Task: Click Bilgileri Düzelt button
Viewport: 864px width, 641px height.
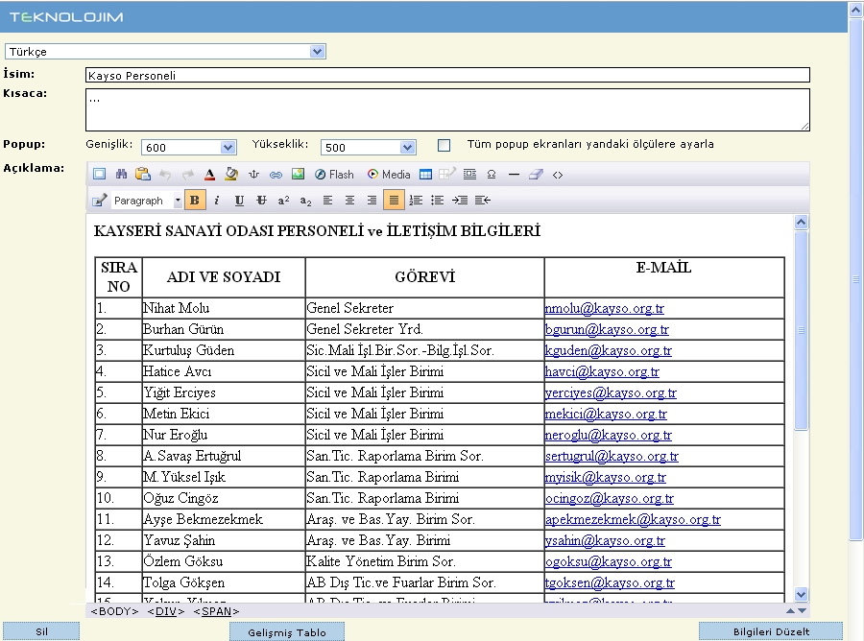Action: tap(771, 631)
